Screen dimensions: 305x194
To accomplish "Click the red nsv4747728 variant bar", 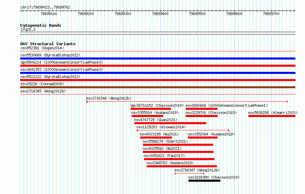I will point(170,123).
